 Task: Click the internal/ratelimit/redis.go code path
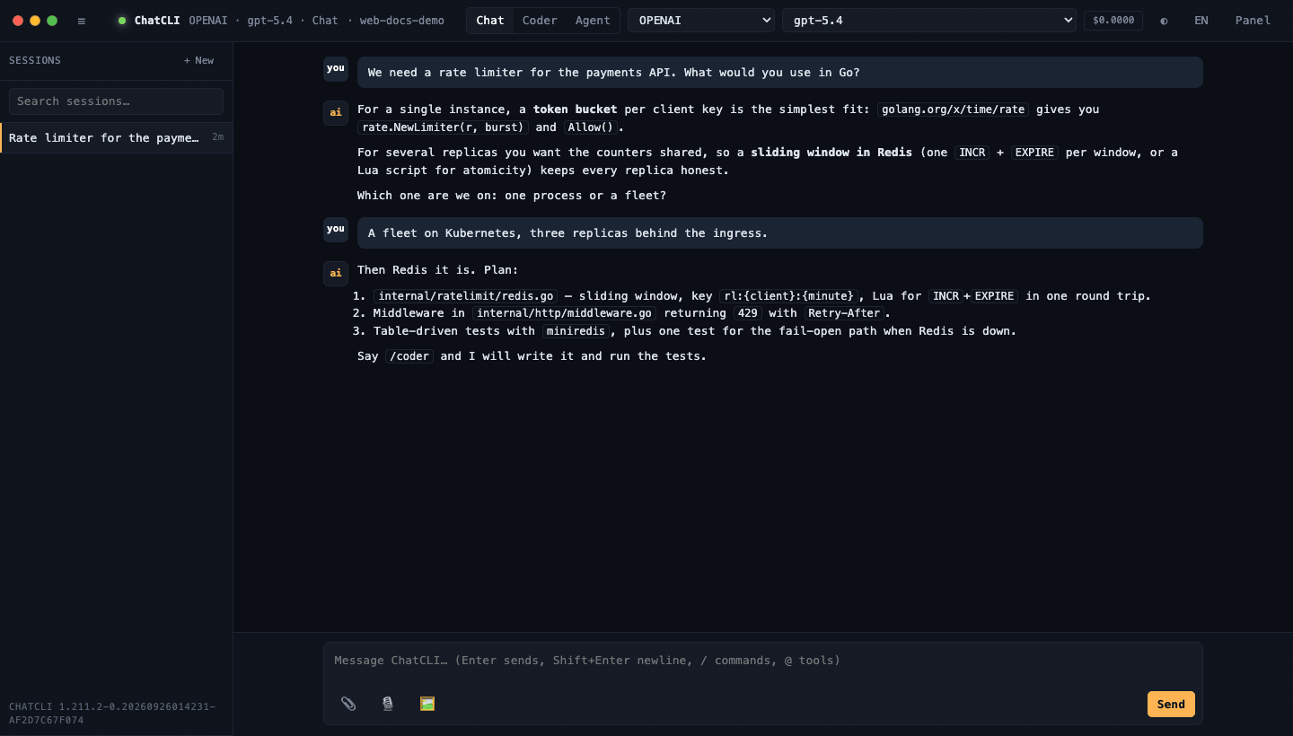pyautogui.click(x=466, y=296)
